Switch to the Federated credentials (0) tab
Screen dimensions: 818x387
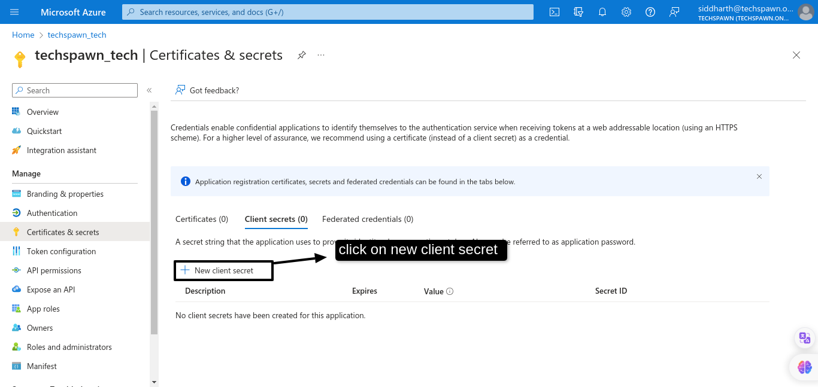(x=368, y=219)
